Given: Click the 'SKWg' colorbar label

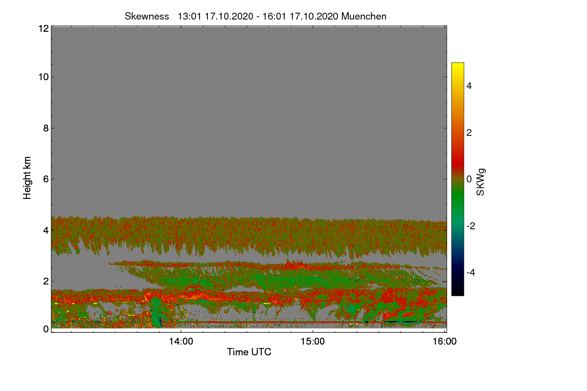Looking at the screenshot, I should (x=481, y=182).
